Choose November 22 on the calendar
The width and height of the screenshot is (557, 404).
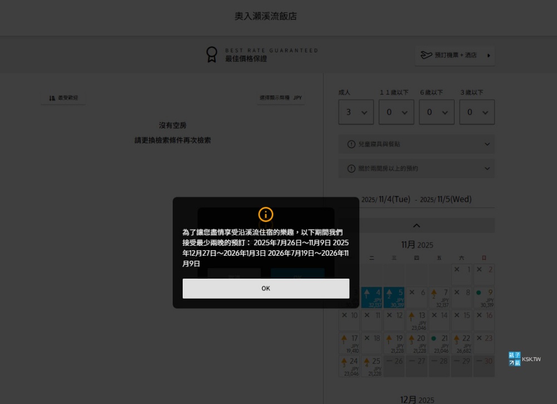point(461,343)
